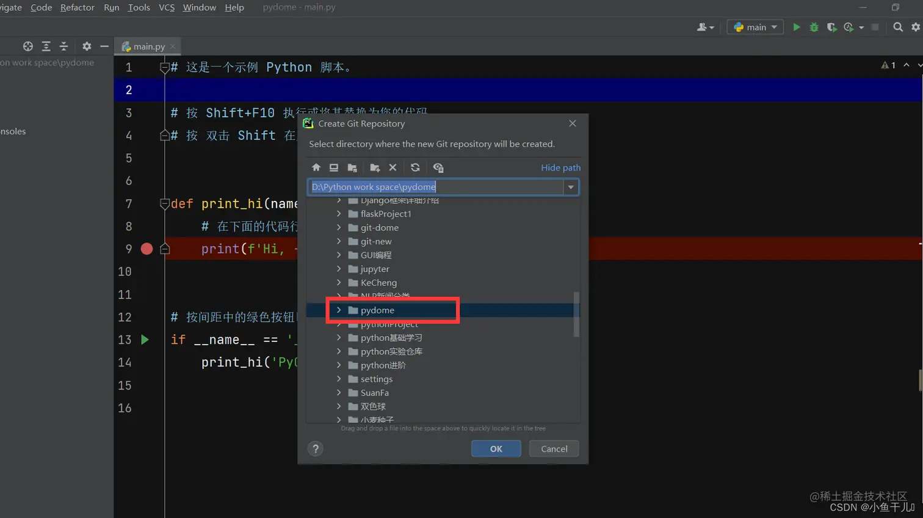Open the Refactor menu
Screen dimensions: 923x518
(x=78, y=7)
